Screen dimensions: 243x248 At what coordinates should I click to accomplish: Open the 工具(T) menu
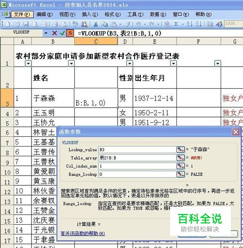click(x=135, y=15)
